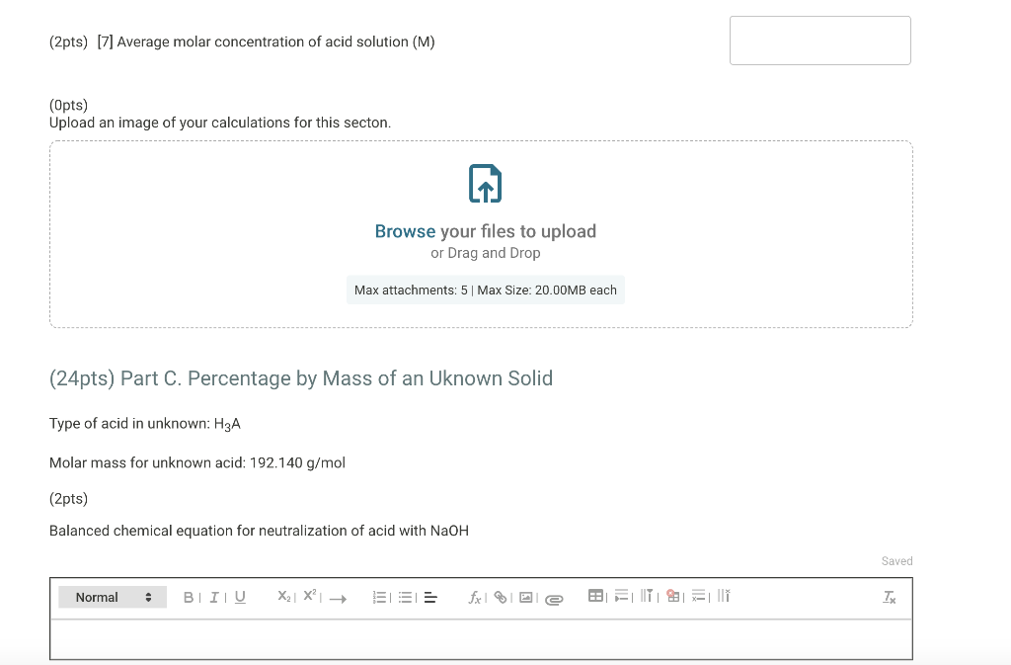Attach a file with the paperclip icon
Screen dimensions: 1011x665
pos(554,598)
